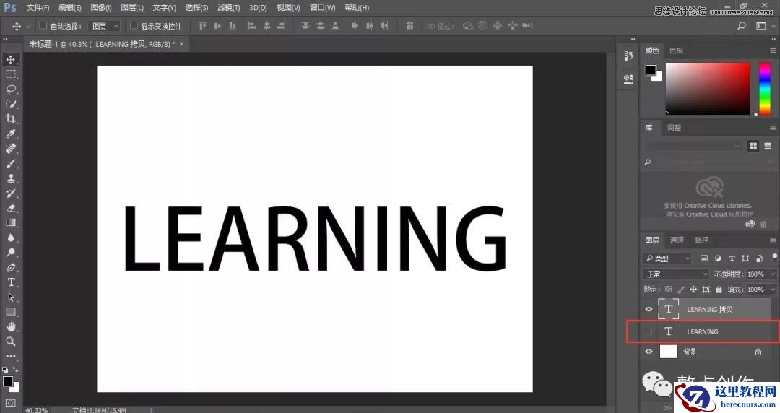780x413 pixels.
Task: Open the layer filter 类型 dropdown
Action: (667, 258)
